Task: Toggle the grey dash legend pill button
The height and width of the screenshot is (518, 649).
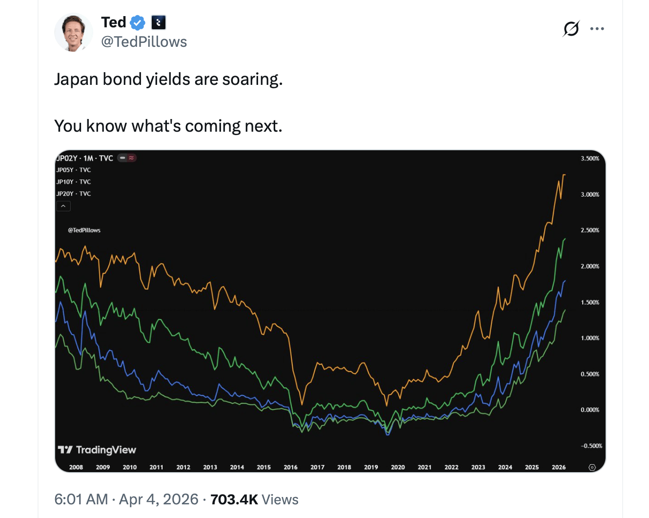Action: point(123,158)
